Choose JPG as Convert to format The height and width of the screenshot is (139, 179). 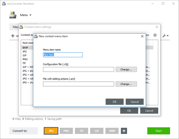[x=51, y=131]
